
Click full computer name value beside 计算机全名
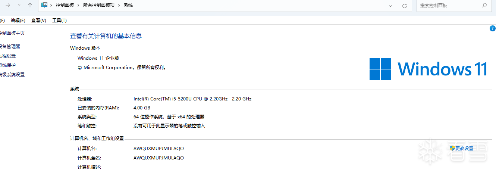(158, 158)
